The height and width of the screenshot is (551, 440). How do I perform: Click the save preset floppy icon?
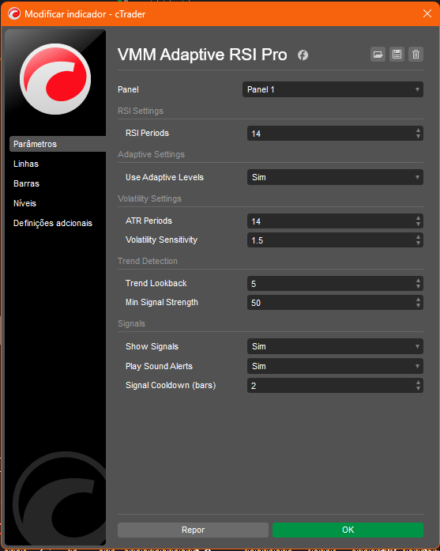pyautogui.click(x=397, y=55)
